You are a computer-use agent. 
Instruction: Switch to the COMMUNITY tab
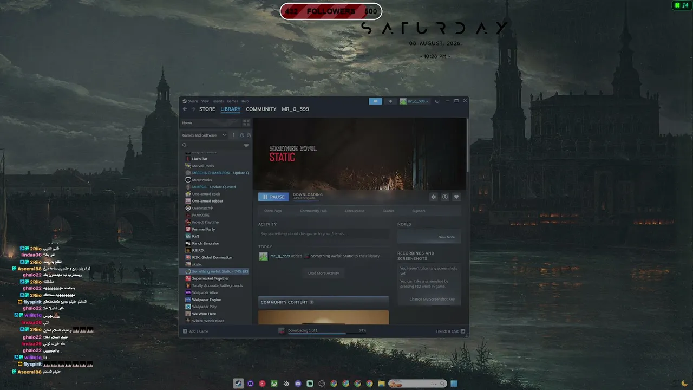coord(261,109)
